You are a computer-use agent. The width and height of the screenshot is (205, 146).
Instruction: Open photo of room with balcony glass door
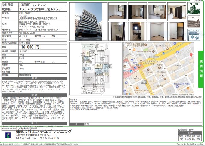(x=137, y=12)
